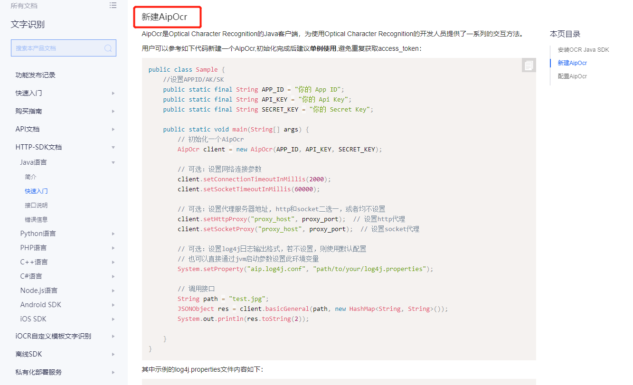Open the Node.js语言 docs entry
633x385 pixels.
[39, 291]
